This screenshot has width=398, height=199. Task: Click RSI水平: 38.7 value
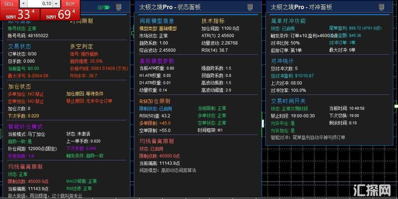(84, 75)
